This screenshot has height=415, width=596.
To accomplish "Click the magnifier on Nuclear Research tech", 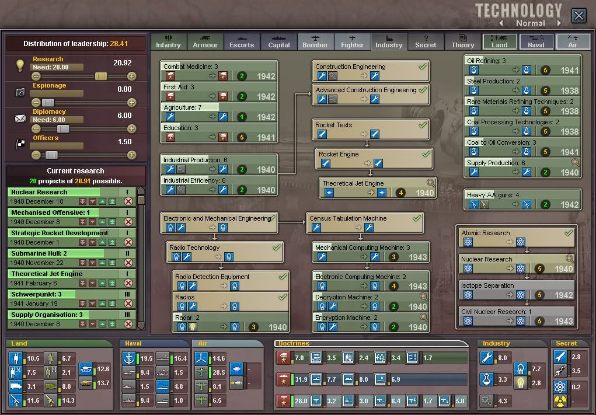I will 569,259.
